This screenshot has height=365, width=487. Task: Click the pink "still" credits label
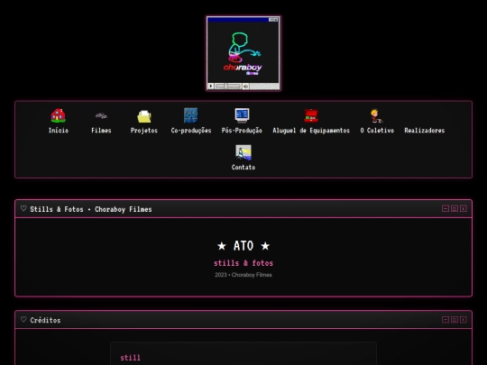pos(131,358)
